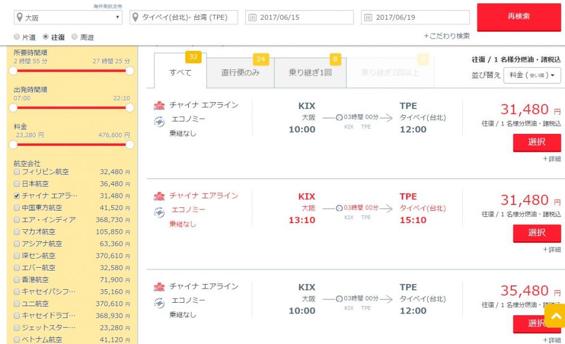
Task: Click the 13:10 departure time in red
Action: [x=302, y=220]
